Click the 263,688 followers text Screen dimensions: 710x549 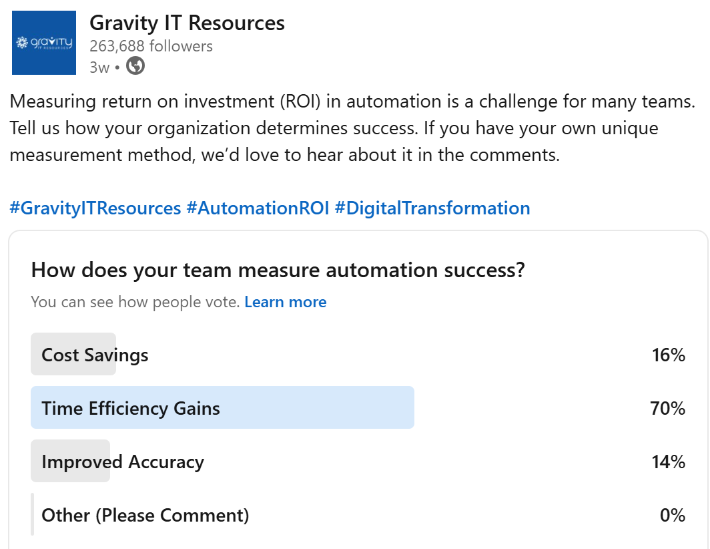tap(151, 46)
